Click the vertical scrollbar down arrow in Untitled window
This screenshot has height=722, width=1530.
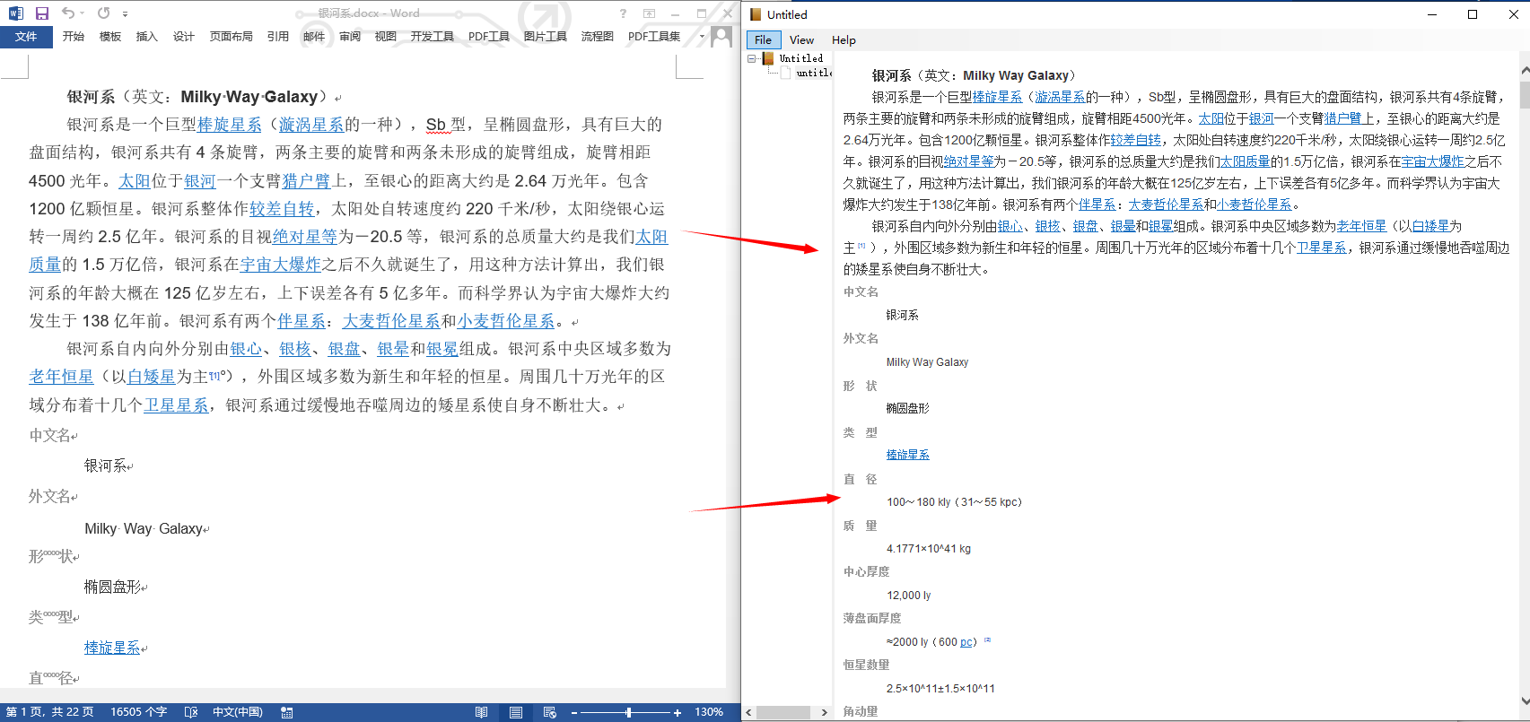pos(1524,701)
